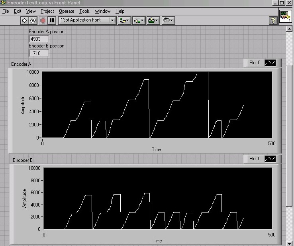Click the Amplitude axis label on Encoder B chart
This screenshot has height=246, width=294.
point(24,199)
